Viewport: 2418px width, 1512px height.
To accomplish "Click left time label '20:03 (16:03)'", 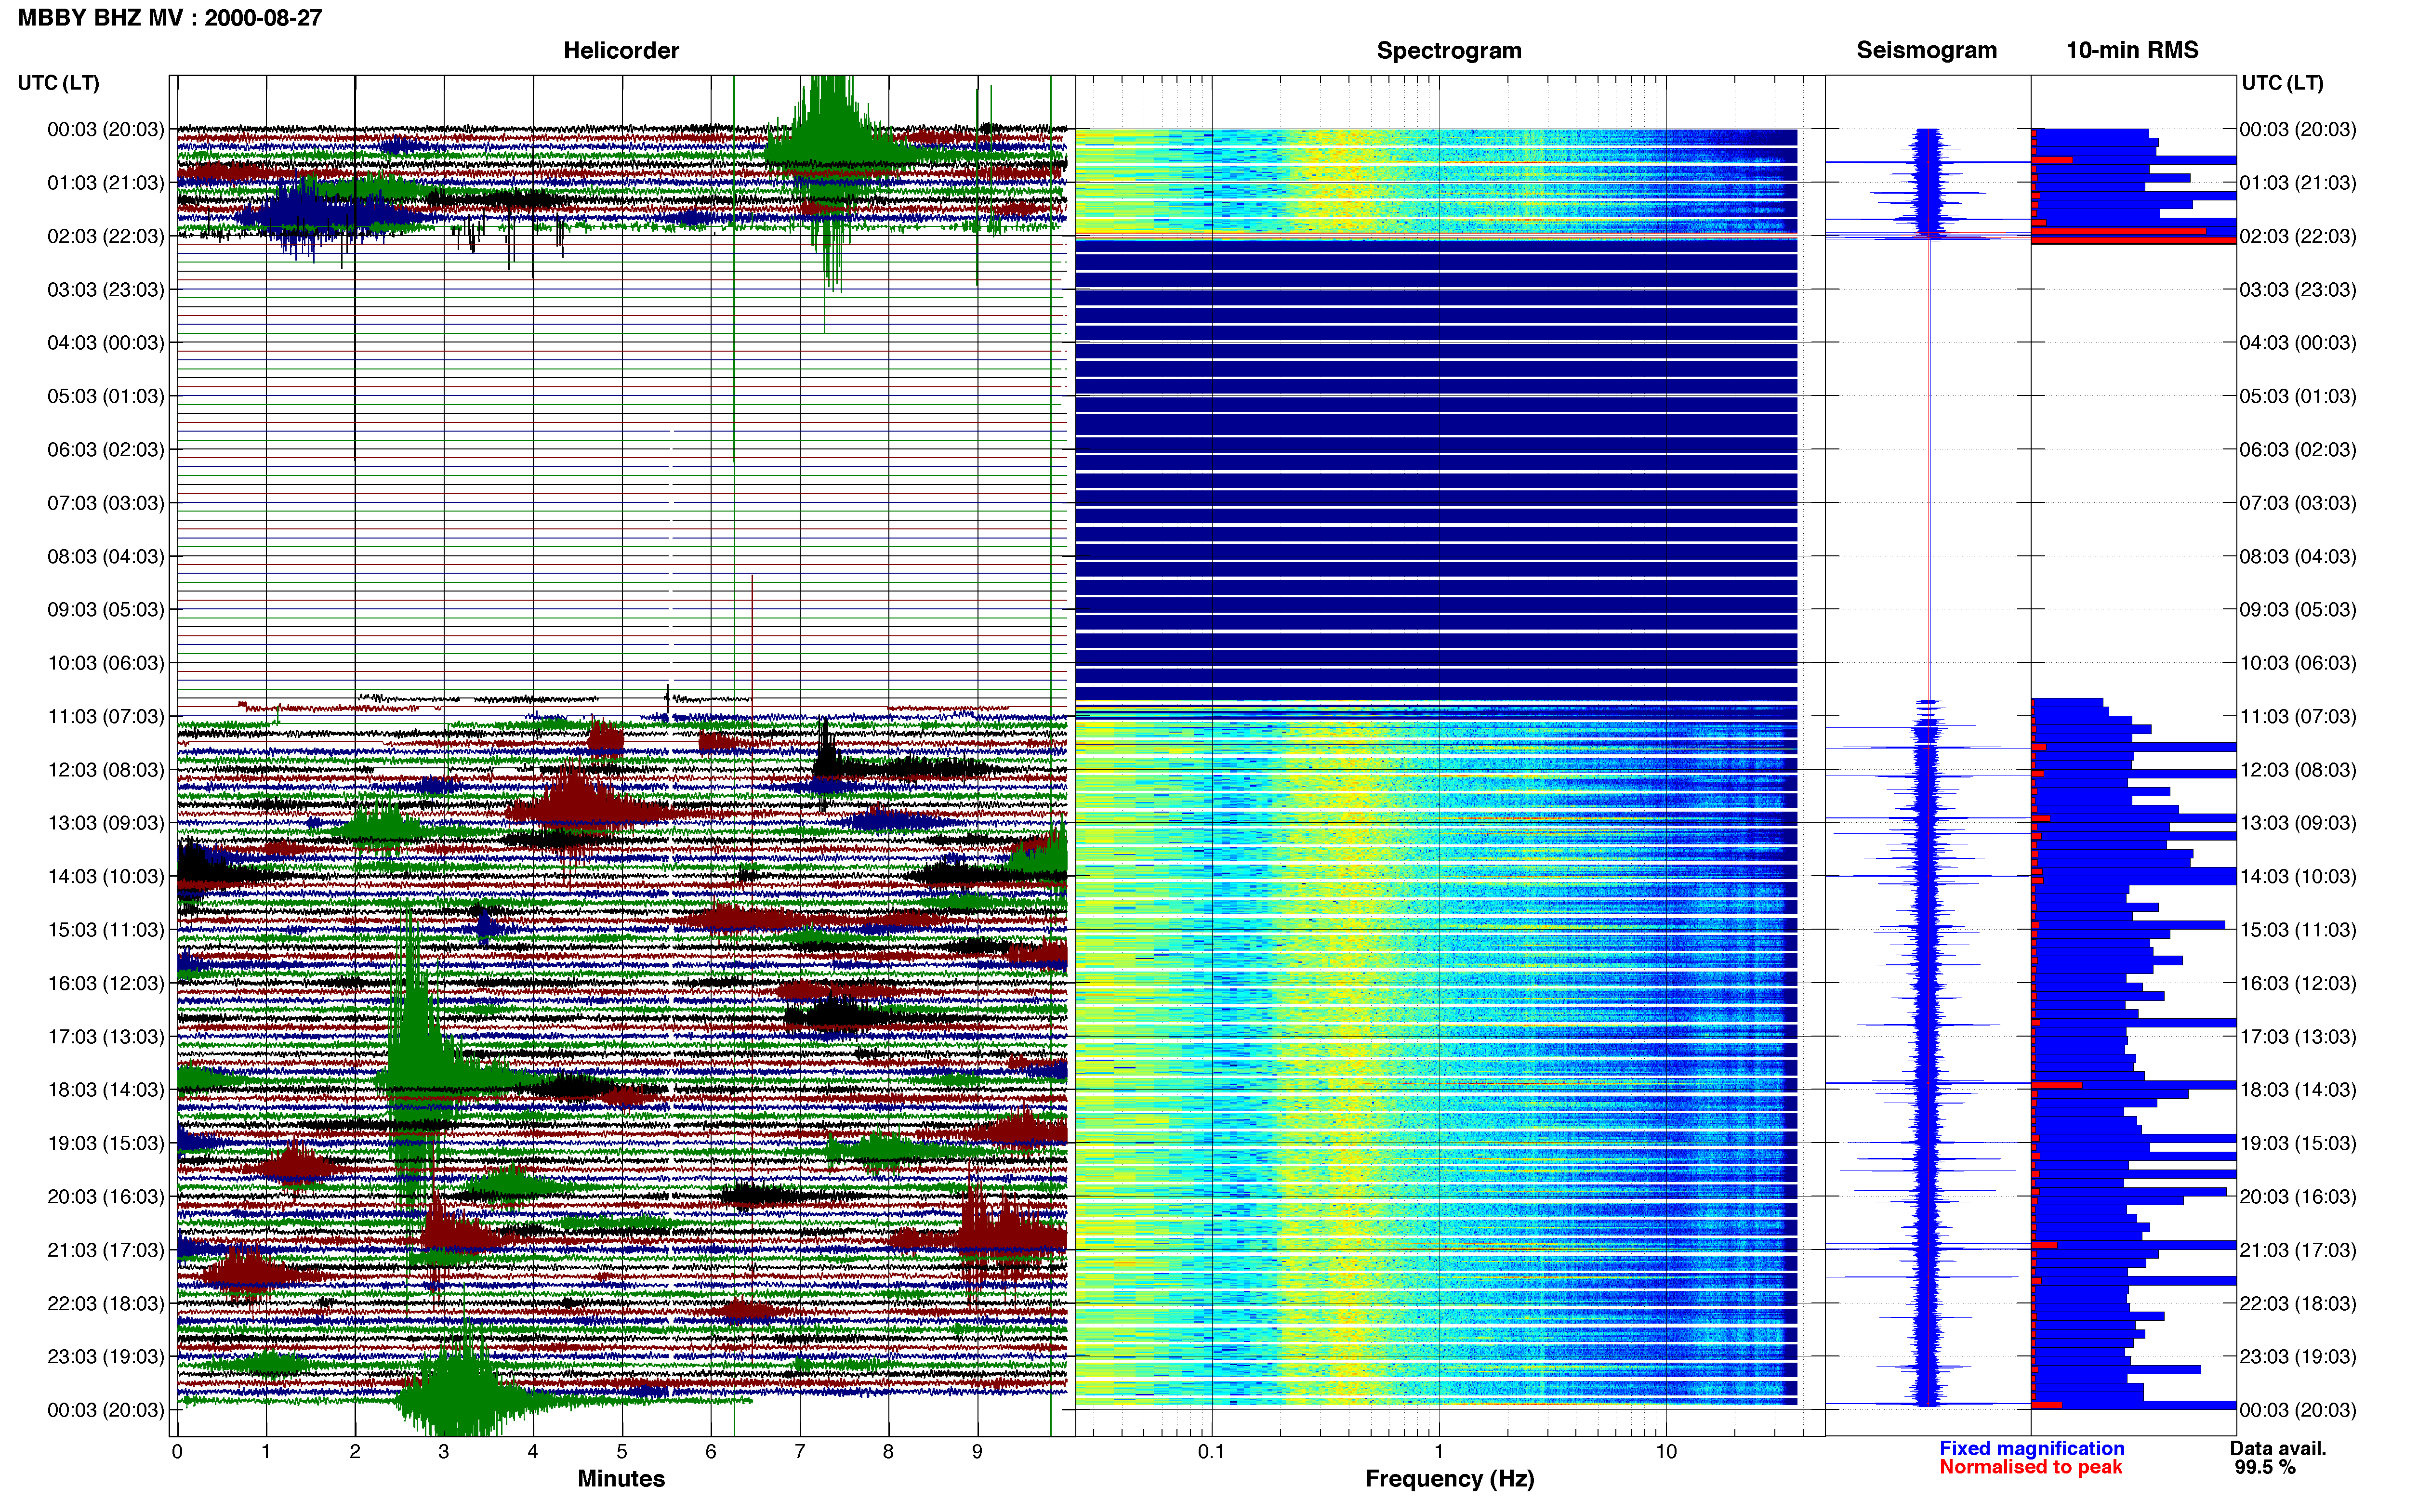I will pos(106,1196).
